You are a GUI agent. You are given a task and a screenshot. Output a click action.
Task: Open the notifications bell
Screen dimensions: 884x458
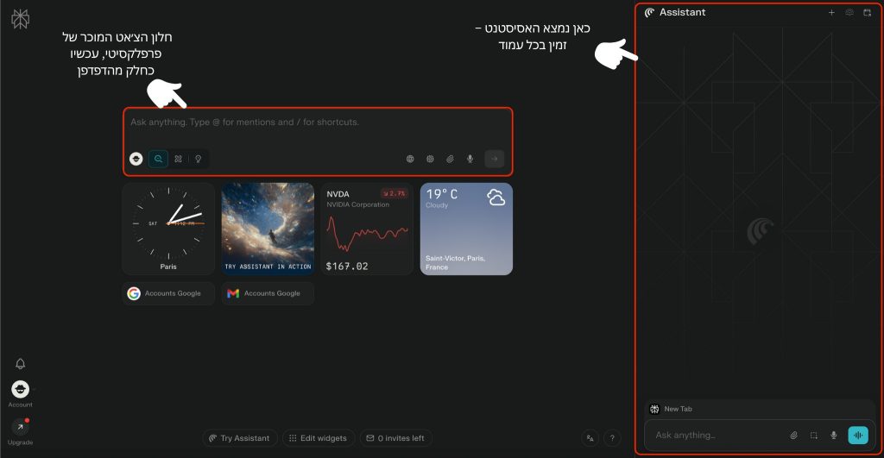[20, 364]
